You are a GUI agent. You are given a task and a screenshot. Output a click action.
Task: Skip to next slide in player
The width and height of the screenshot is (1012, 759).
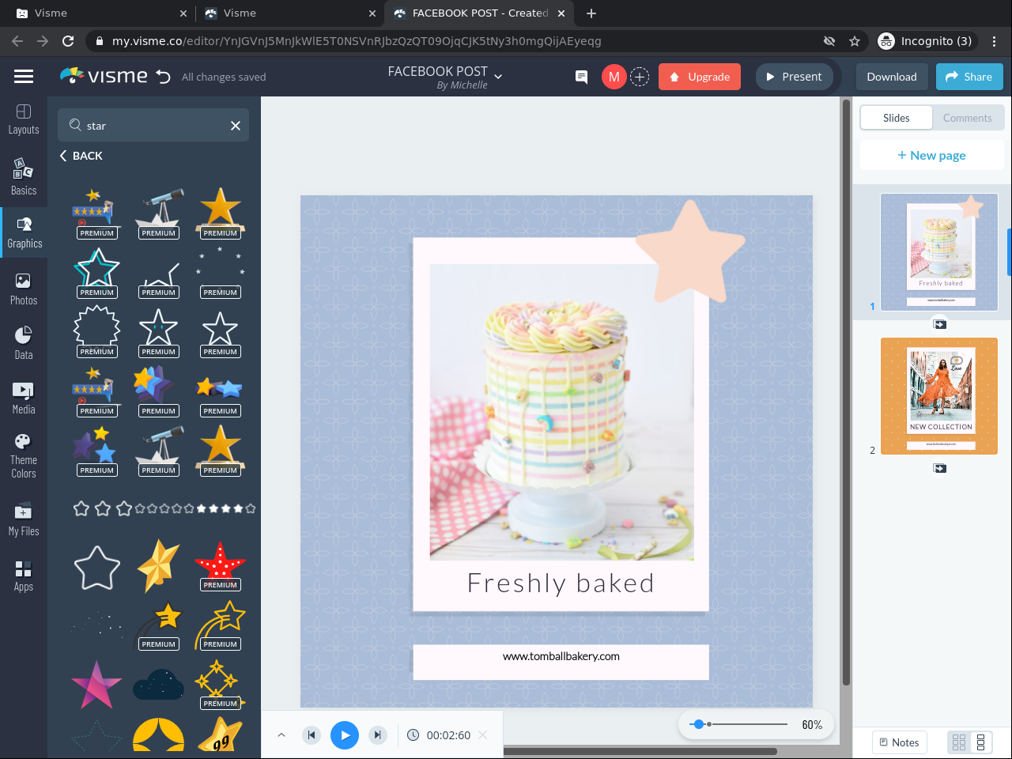378,735
